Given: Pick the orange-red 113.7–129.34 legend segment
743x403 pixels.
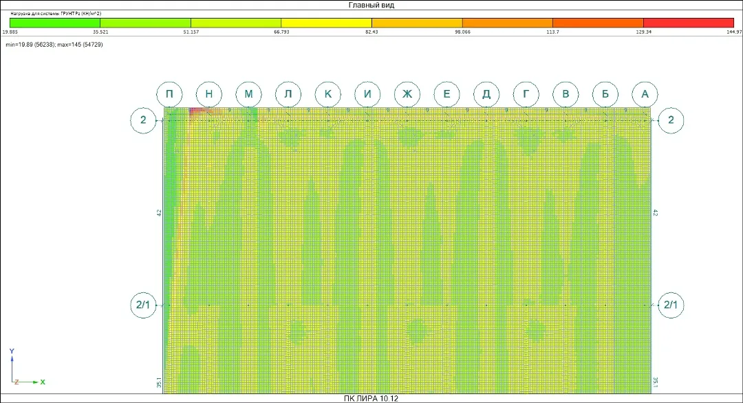Looking at the screenshot, I should click(x=598, y=23).
